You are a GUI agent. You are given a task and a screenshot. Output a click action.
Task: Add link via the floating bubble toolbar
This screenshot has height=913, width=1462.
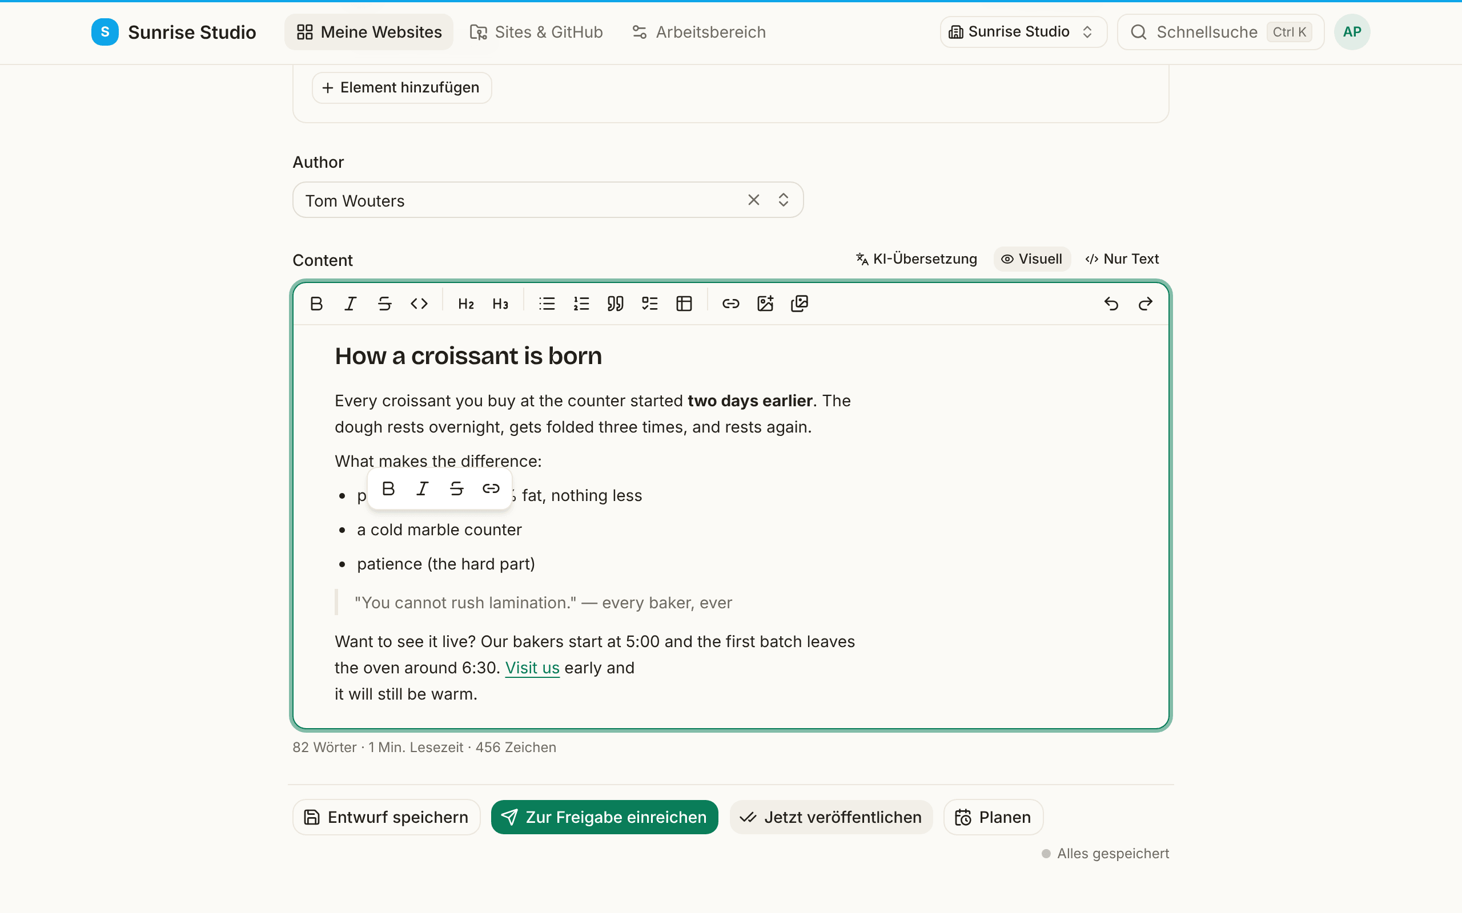(491, 488)
